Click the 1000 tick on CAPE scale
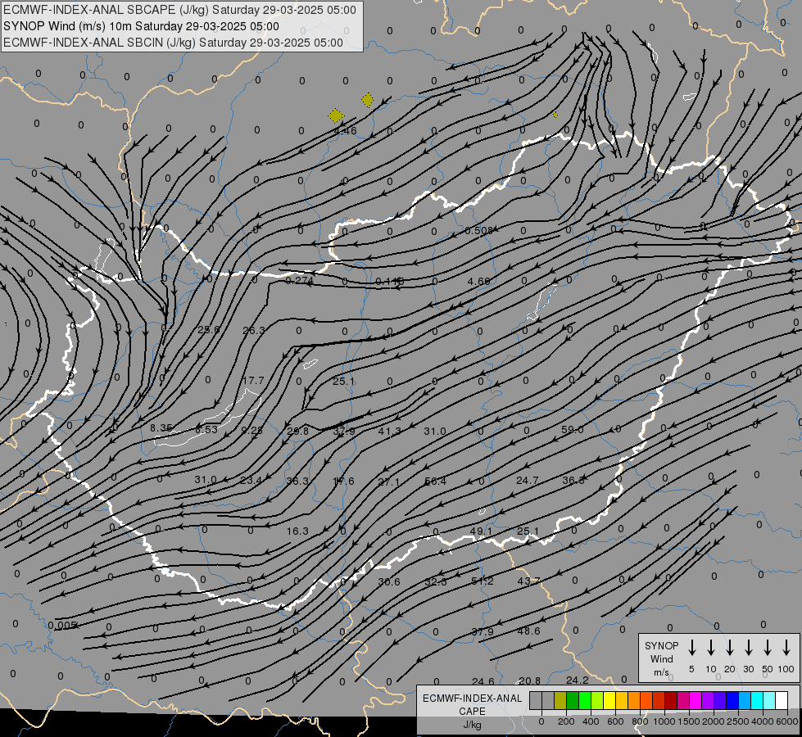Image resolution: width=802 pixels, height=737 pixels. (664, 721)
